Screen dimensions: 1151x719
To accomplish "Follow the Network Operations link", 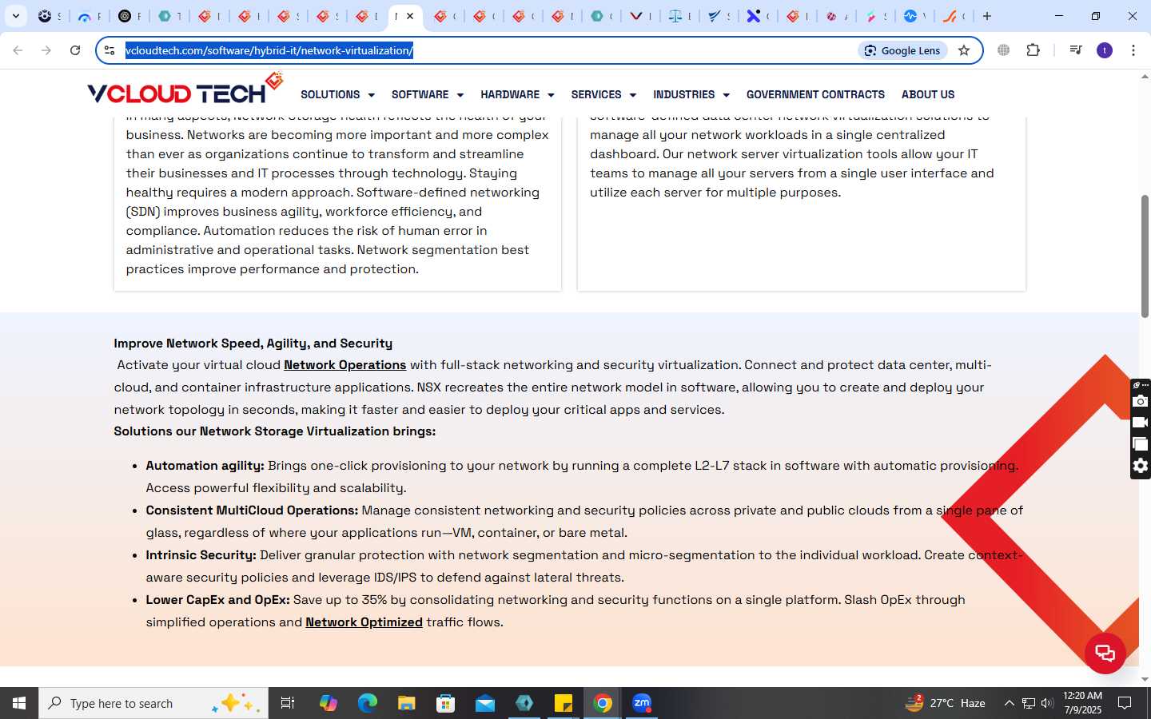I will click(x=345, y=365).
